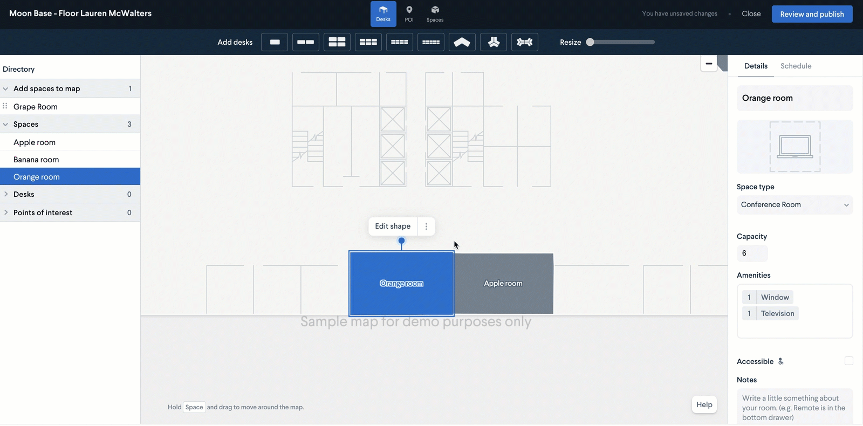The width and height of the screenshot is (863, 426).
Task: Click the Apple room shape on map
Action: (x=504, y=284)
